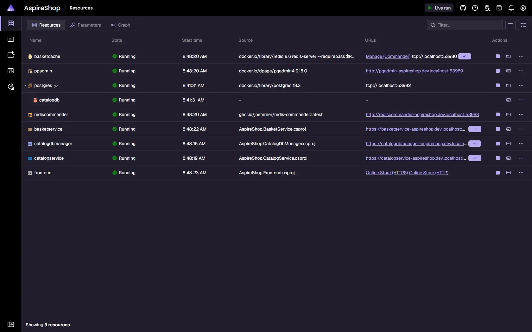Expand catalogservice extra URLs +1 badge
The width and height of the screenshot is (532, 332).
coord(475,158)
